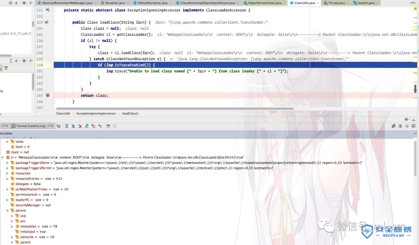Click Force Step Into red arrow icon
Screen dimensions: 419x245
tap(80, 126)
